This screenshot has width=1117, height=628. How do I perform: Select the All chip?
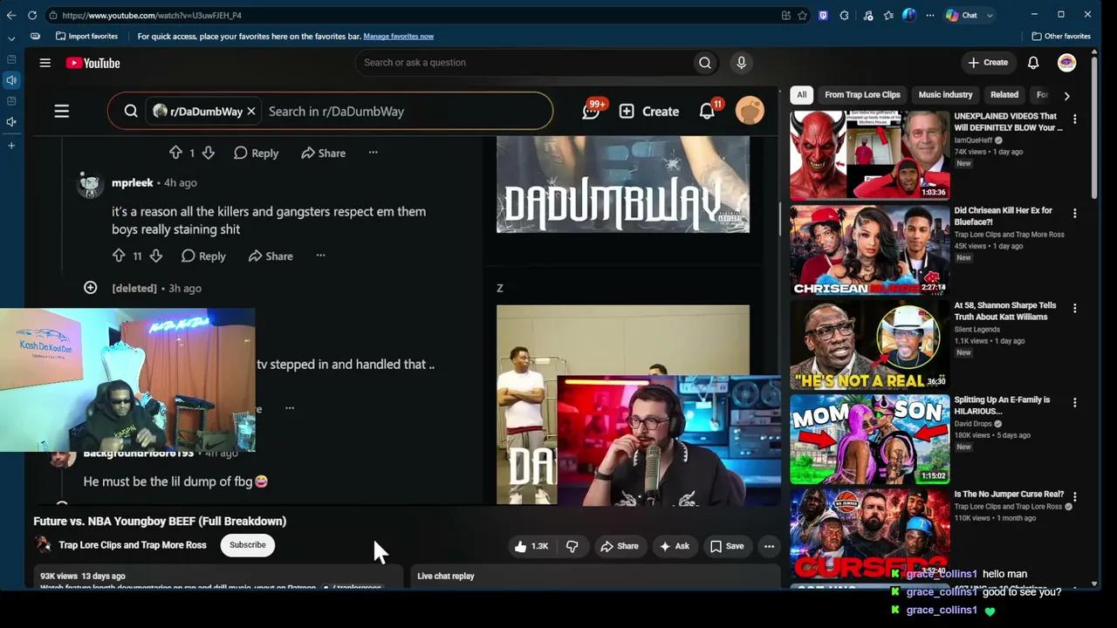tap(802, 95)
